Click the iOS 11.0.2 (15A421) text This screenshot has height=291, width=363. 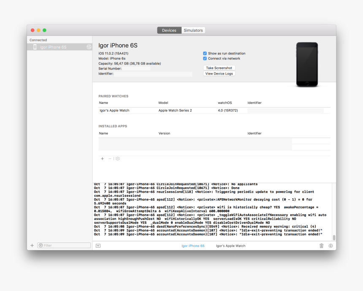click(114, 54)
